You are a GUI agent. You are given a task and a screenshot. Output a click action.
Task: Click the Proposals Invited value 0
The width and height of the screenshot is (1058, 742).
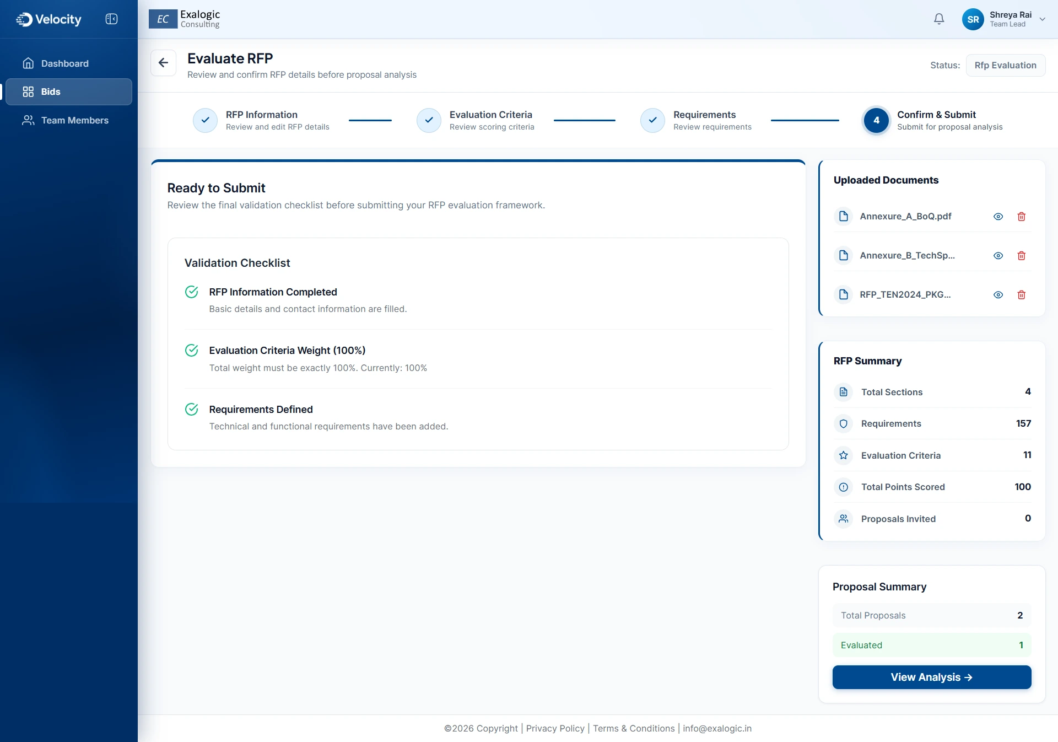click(x=1028, y=518)
